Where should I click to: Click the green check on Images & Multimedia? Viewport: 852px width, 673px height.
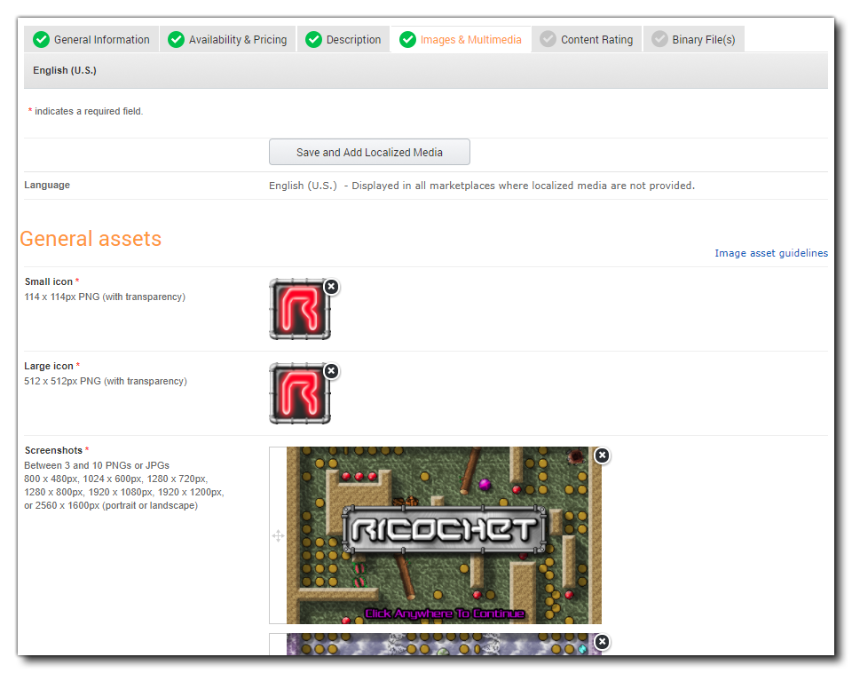(407, 40)
